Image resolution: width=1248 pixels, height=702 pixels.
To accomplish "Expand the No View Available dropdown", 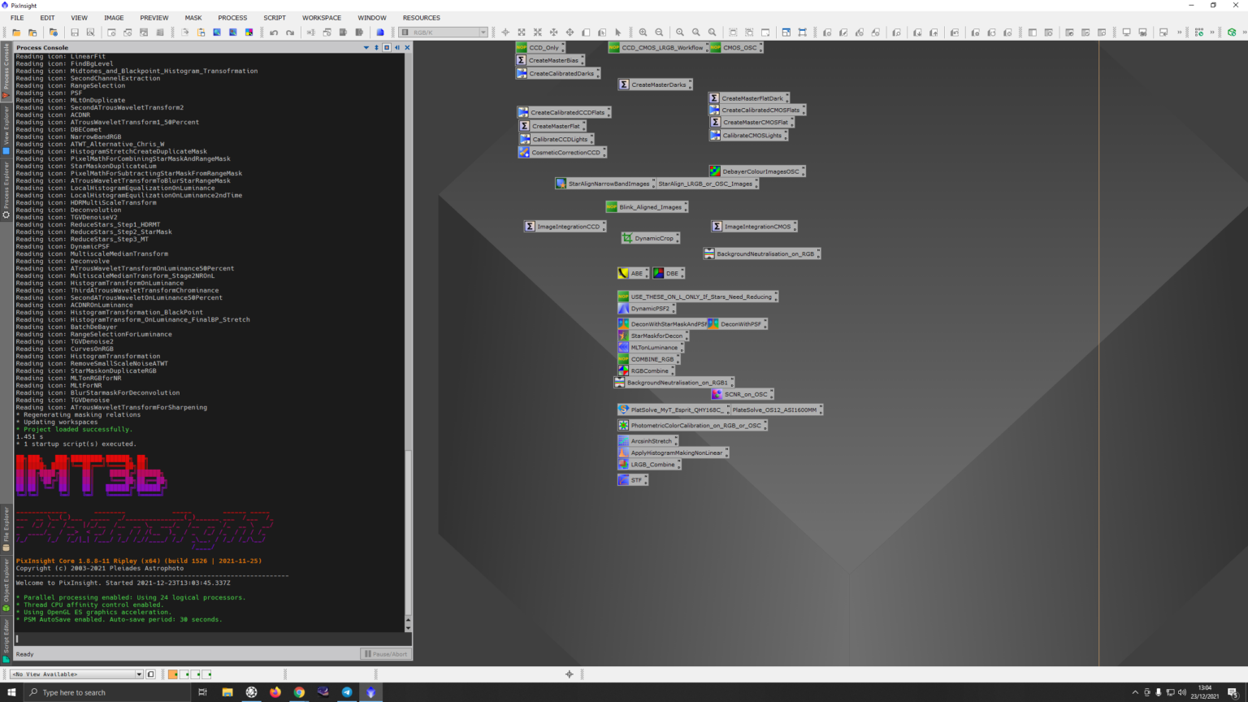I will [x=139, y=674].
